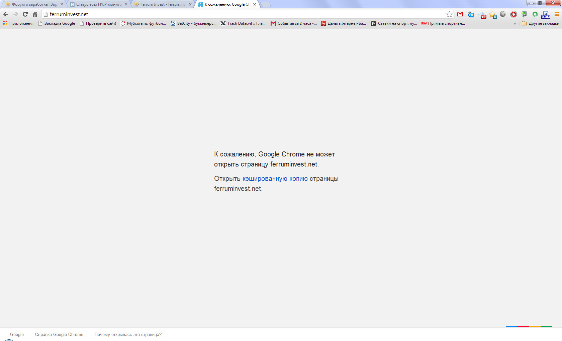Click the cloud extension with +9 badge

point(482,15)
